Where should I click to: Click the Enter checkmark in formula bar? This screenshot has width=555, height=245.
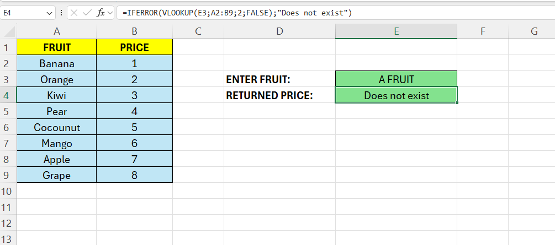(x=87, y=13)
